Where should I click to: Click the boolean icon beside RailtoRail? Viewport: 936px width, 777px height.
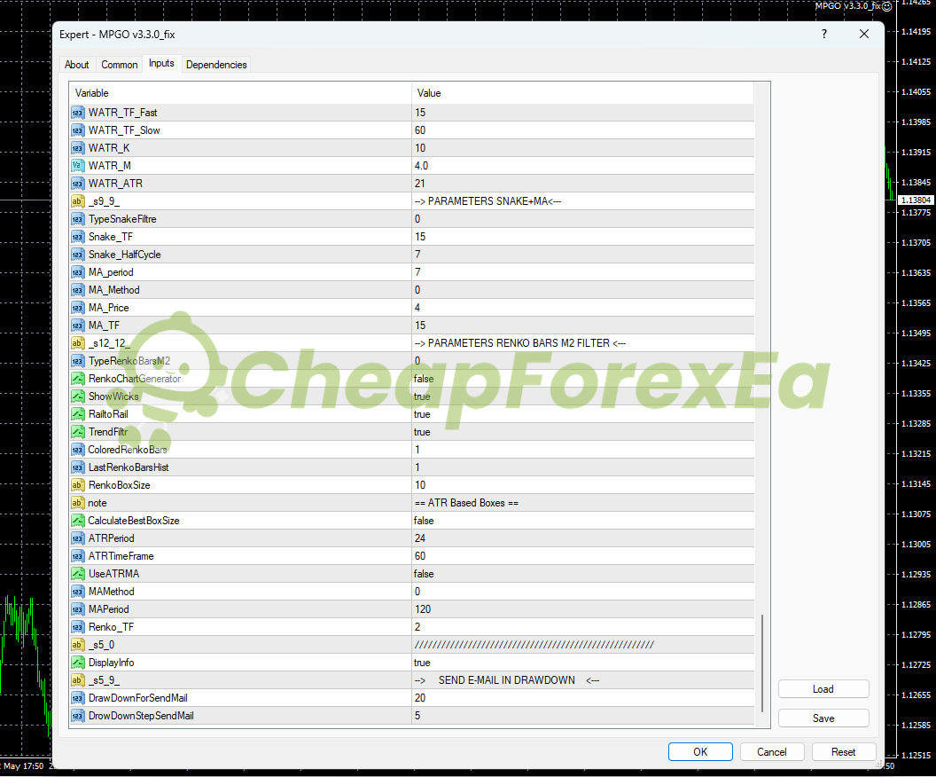click(x=78, y=414)
